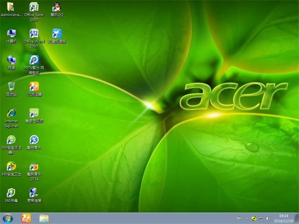The image size is (299, 224).
Task: Select the Kuwo music 2014 (酷我音乐) icon
Action: [34, 166]
